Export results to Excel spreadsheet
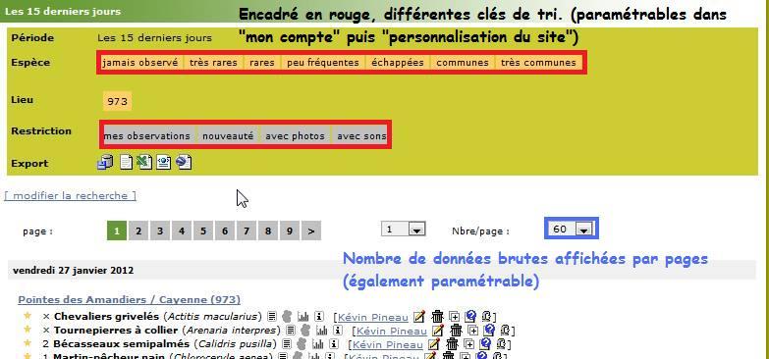Viewport: 769px width, 359px height. (x=144, y=162)
